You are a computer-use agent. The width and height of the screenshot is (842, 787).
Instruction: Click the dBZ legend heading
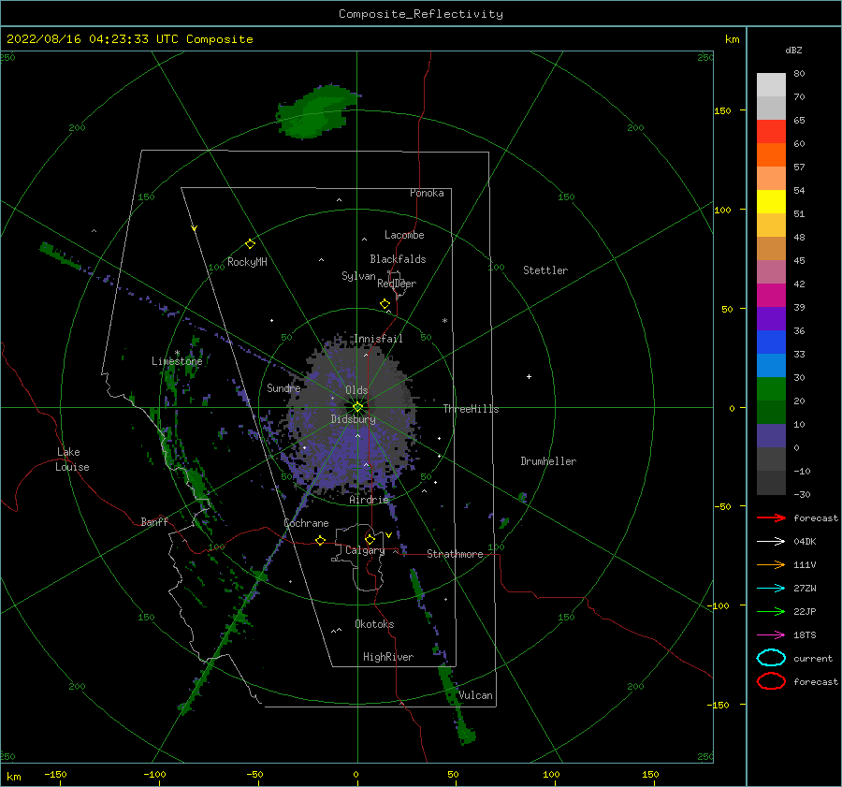793,51
